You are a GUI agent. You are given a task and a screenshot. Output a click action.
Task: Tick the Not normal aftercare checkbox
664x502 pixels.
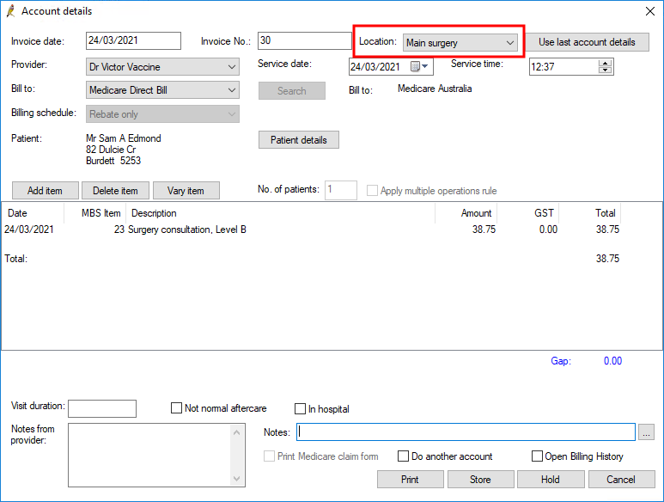(177, 409)
